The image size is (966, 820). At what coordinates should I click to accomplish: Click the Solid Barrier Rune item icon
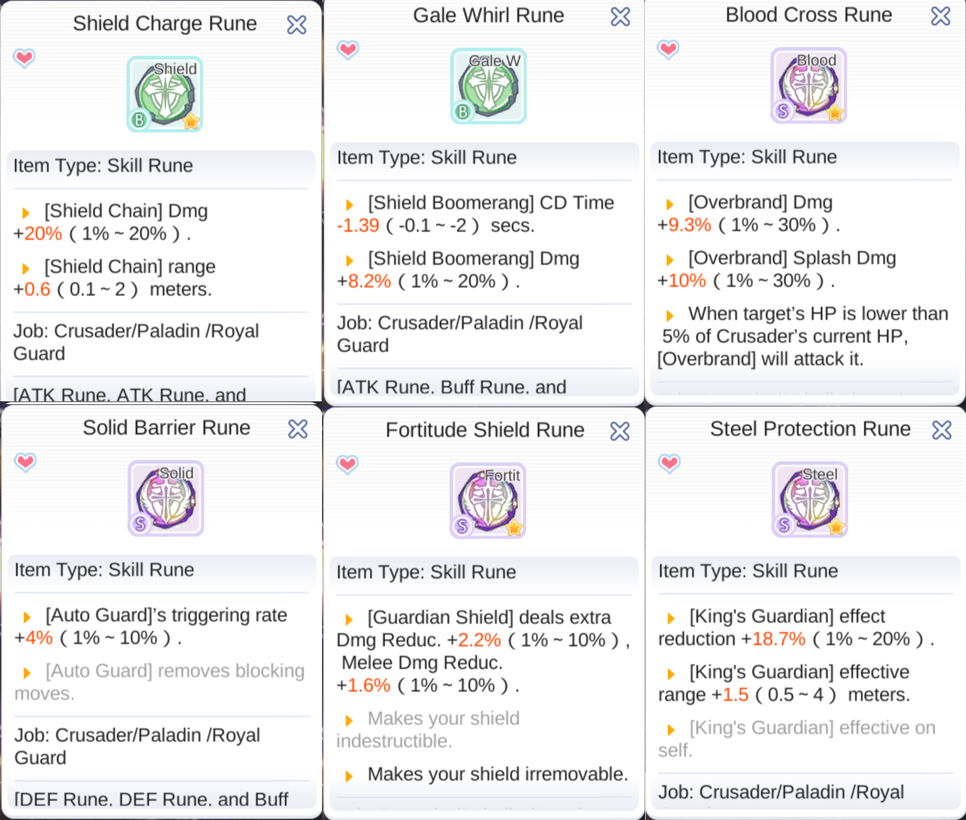point(166,498)
